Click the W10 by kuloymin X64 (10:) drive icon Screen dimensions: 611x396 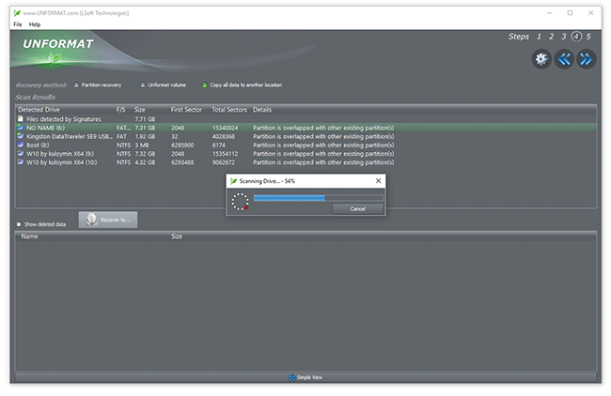(21, 162)
